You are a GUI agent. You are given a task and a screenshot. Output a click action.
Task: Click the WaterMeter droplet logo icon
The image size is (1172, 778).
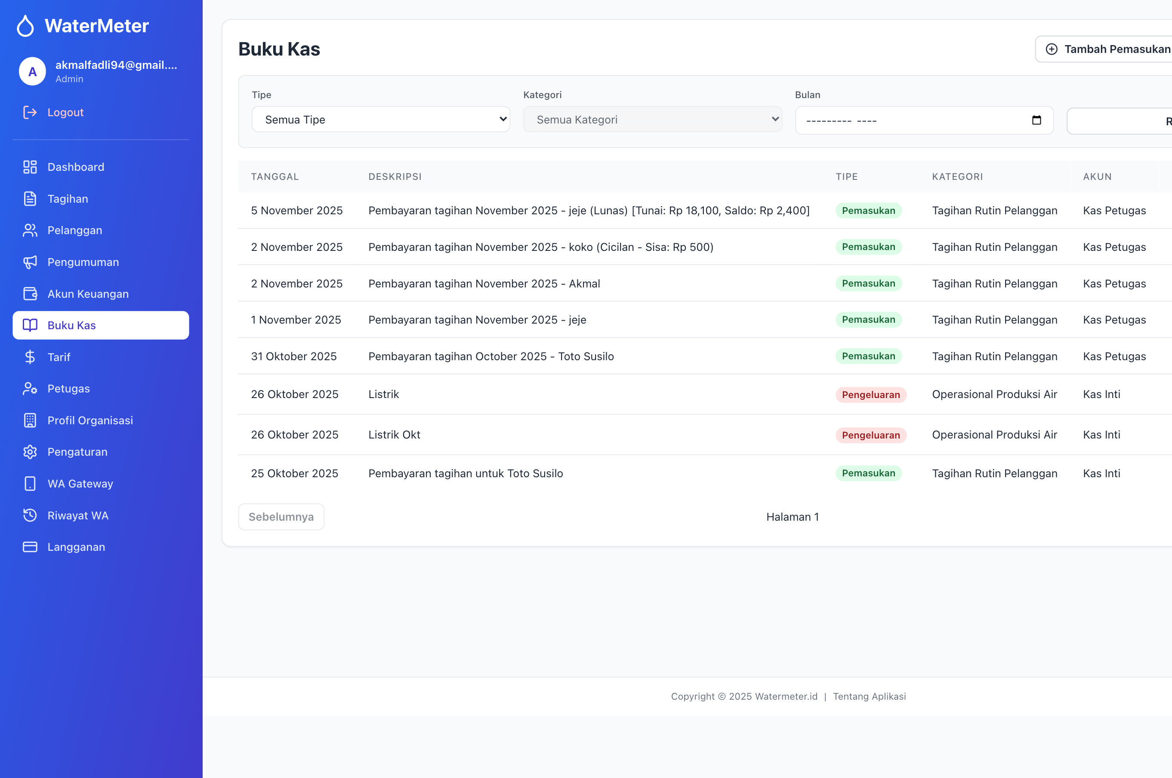[25, 26]
